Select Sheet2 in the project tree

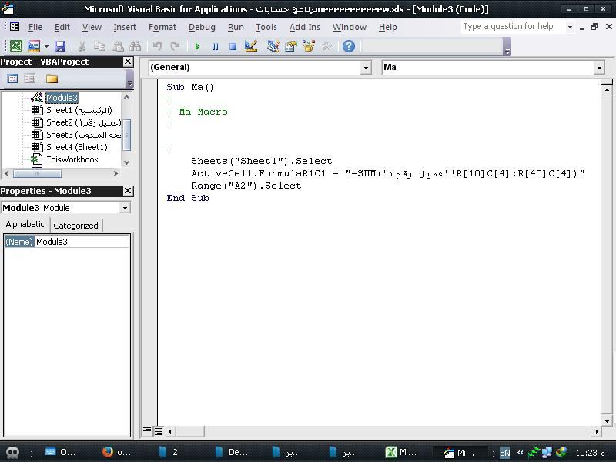(x=83, y=122)
